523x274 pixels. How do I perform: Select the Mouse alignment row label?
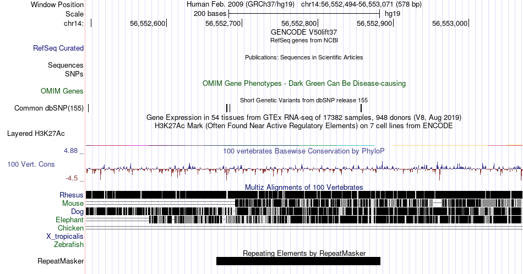tap(73, 203)
